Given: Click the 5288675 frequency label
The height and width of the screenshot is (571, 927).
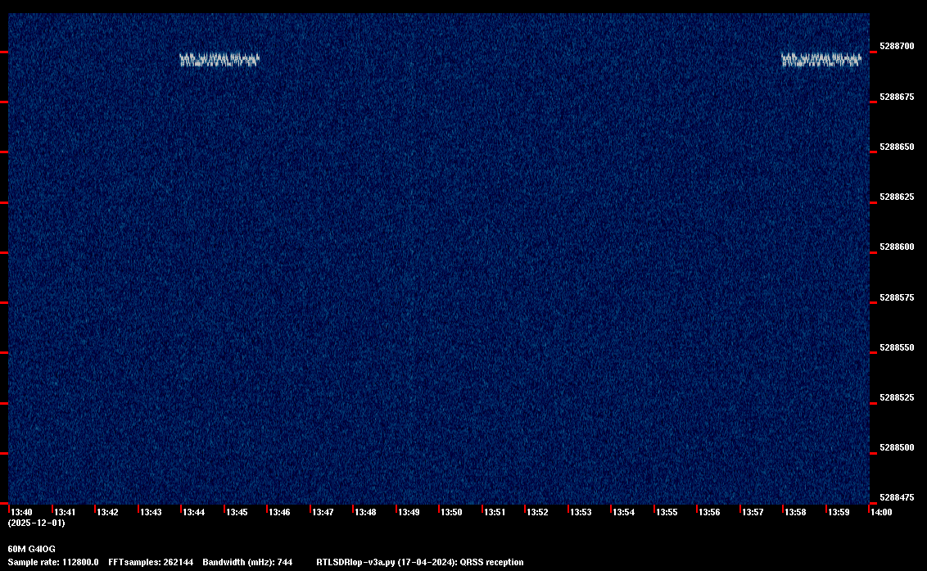Looking at the screenshot, I should [897, 97].
